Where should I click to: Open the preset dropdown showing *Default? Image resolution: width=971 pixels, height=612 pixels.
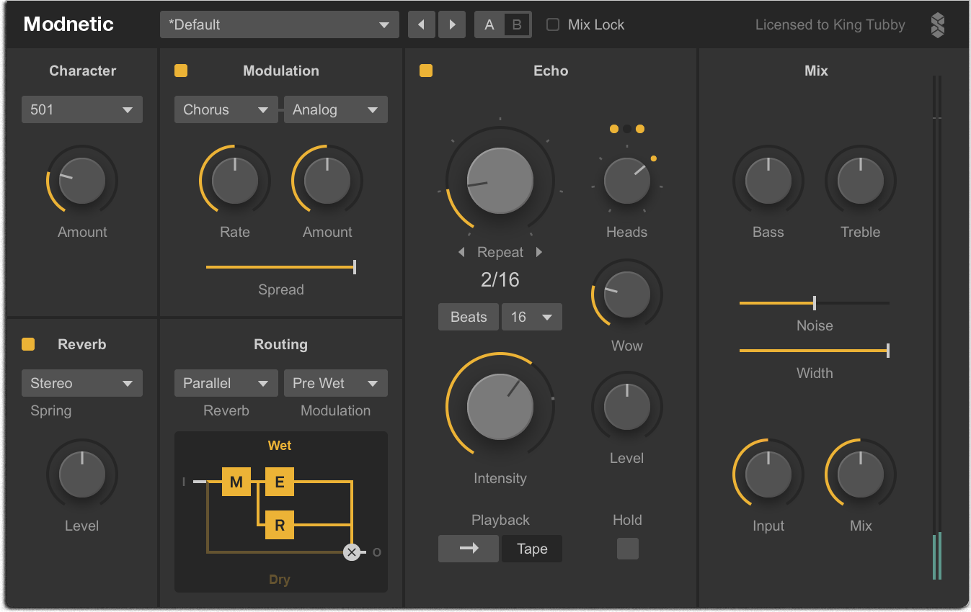[x=279, y=24]
